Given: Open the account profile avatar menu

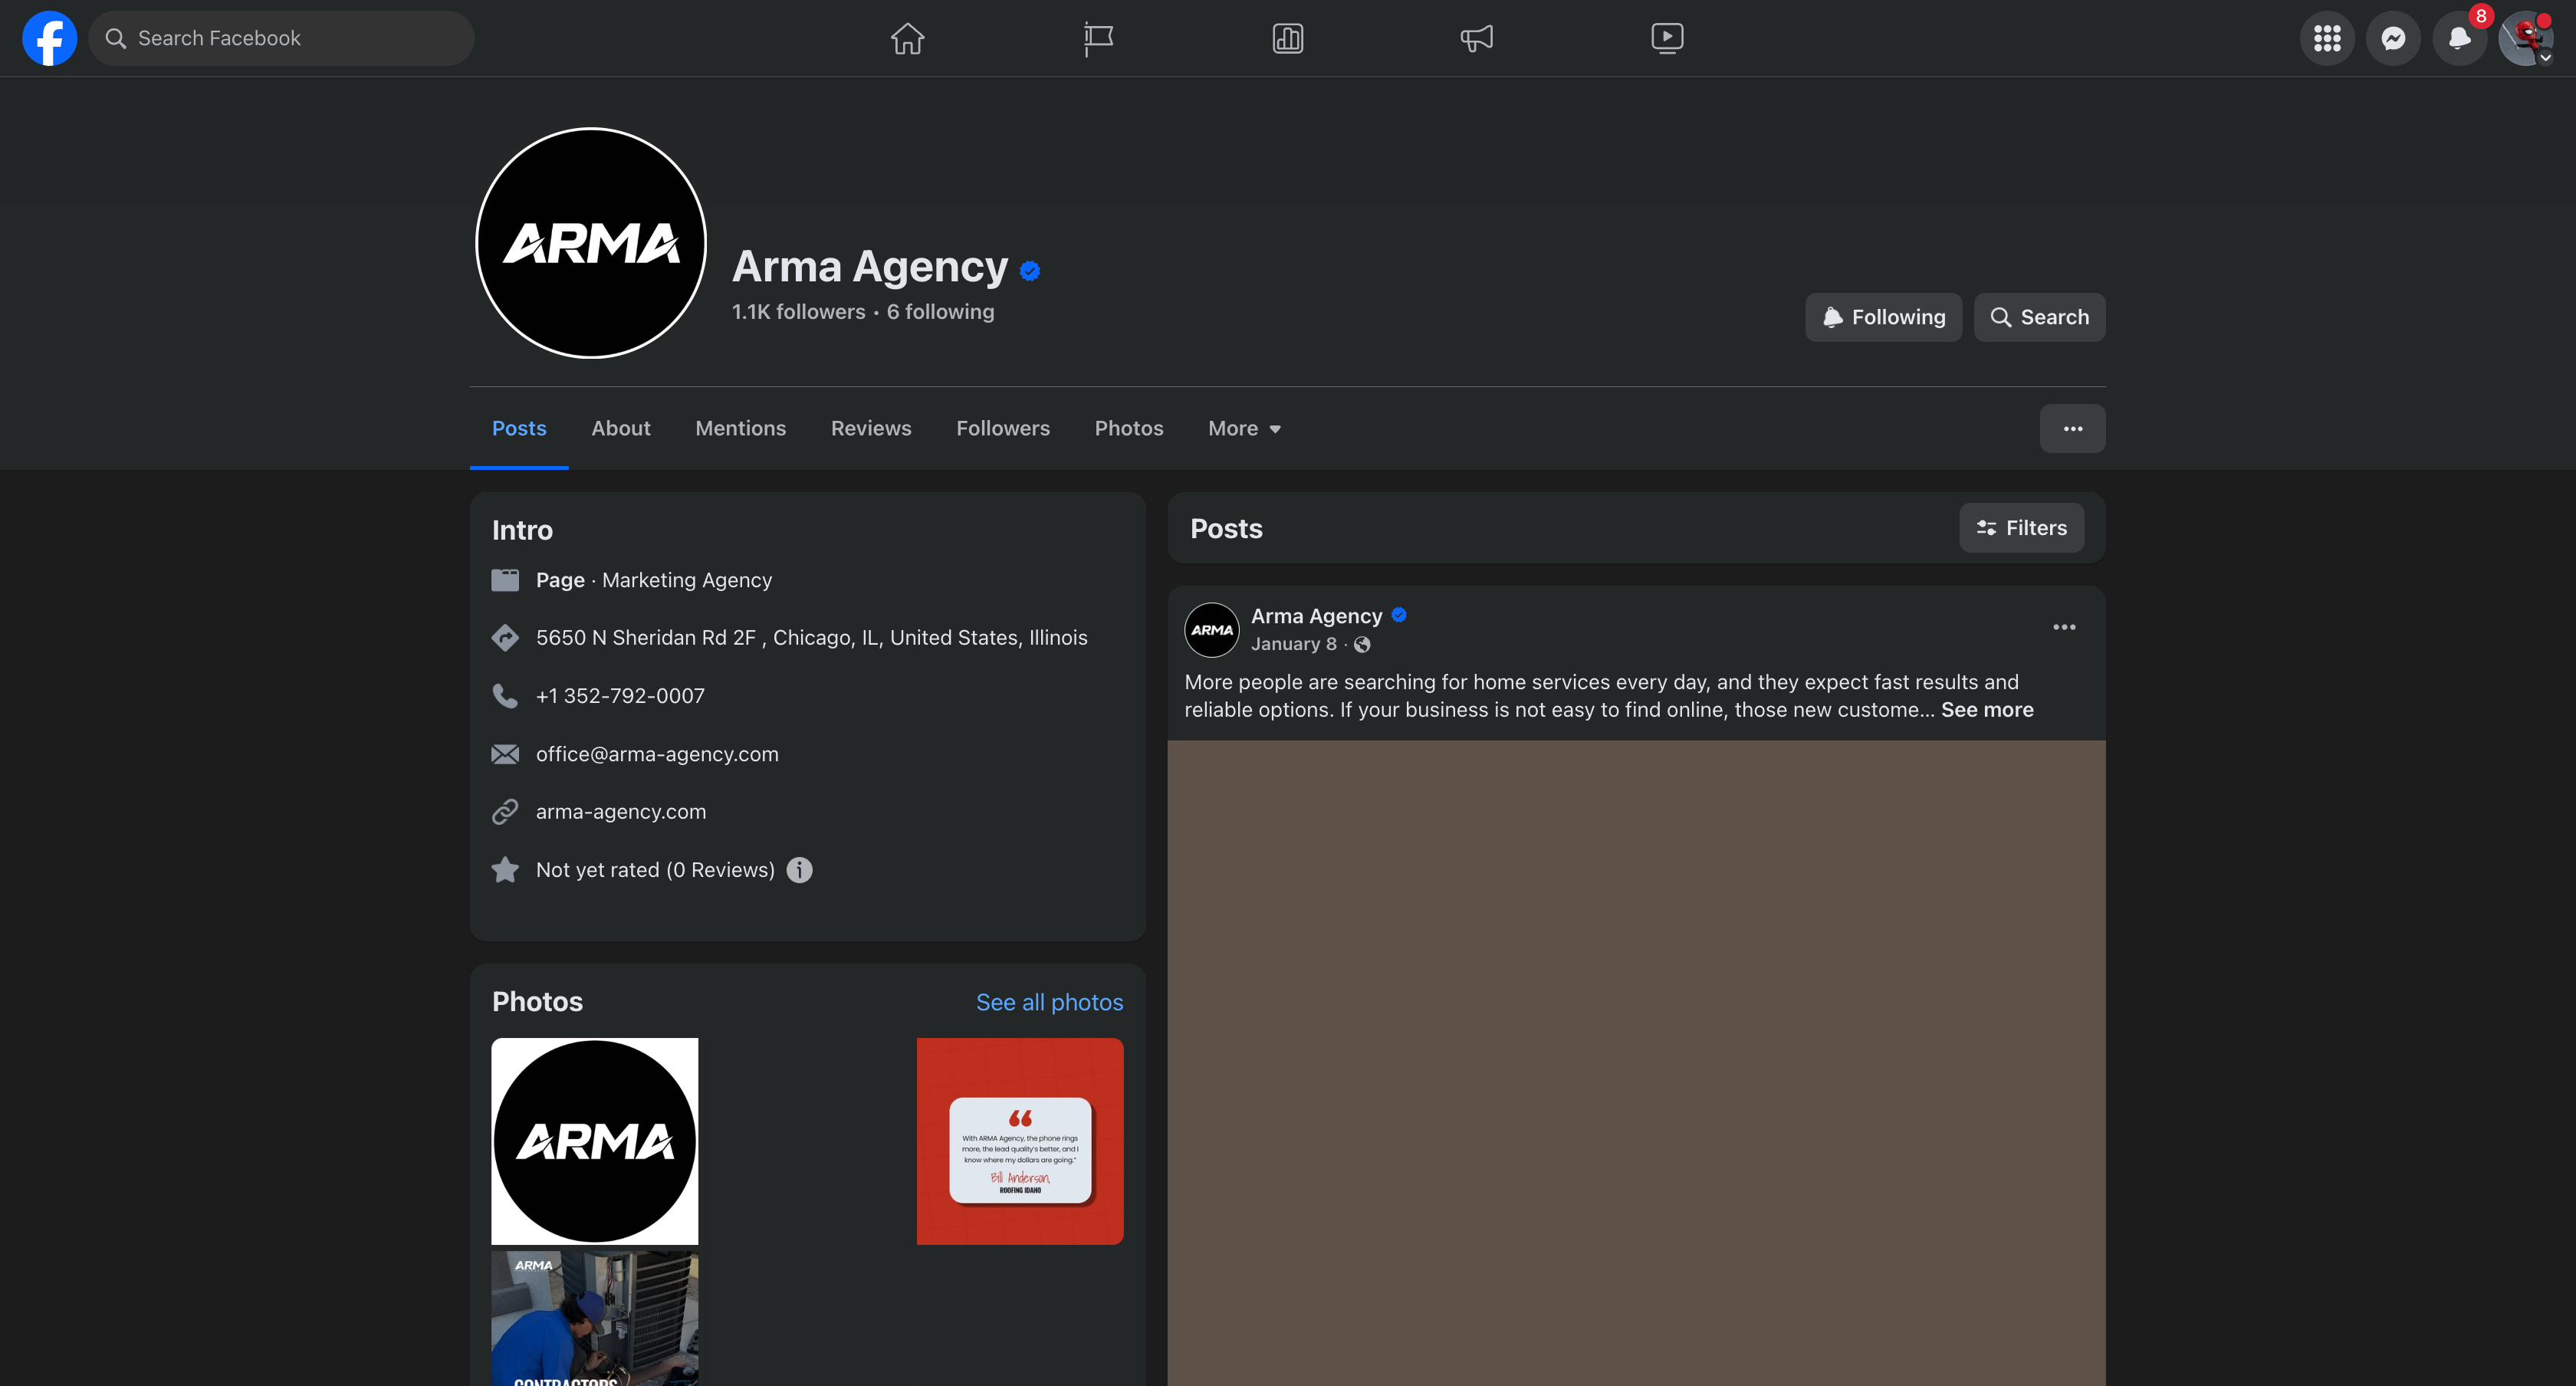Looking at the screenshot, I should pyautogui.click(x=2526, y=38).
